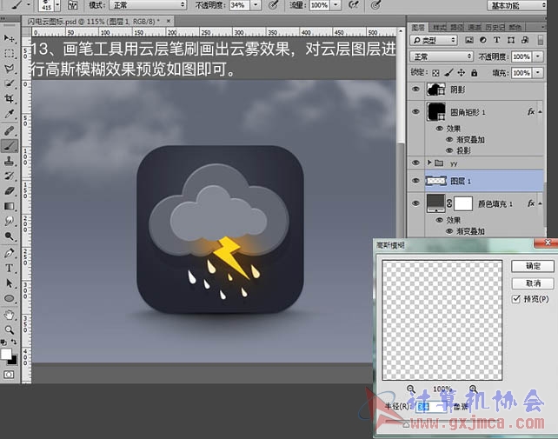The width and height of the screenshot is (558, 439).
Task: Toggle layer filter on/off switch
Action: [541, 40]
